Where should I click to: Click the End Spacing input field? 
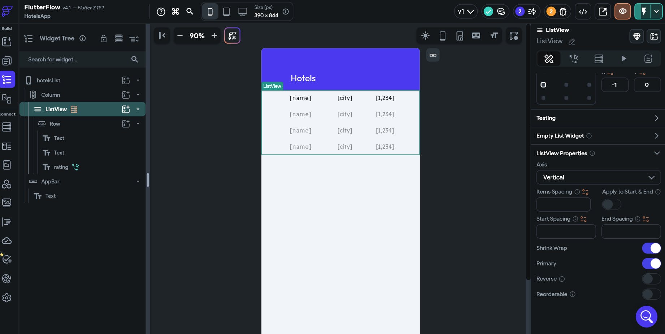click(631, 231)
